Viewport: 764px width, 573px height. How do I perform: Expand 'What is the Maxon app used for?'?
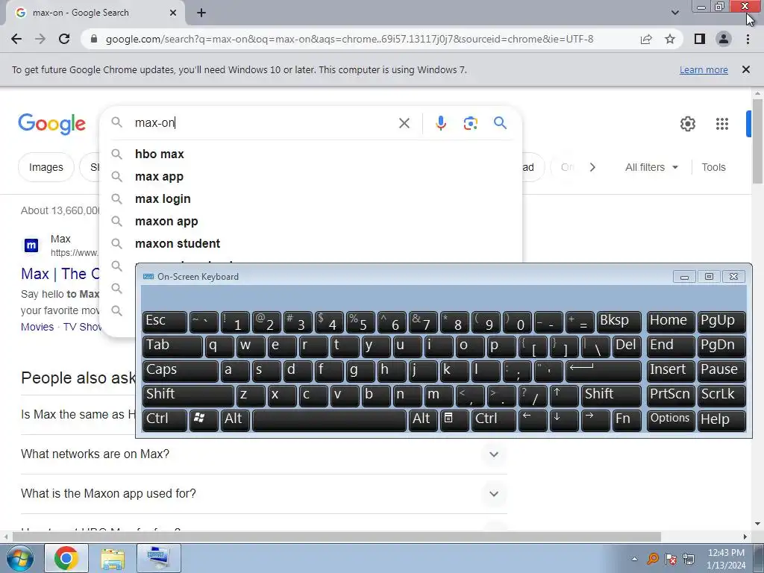pyautogui.click(x=263, y=494)
